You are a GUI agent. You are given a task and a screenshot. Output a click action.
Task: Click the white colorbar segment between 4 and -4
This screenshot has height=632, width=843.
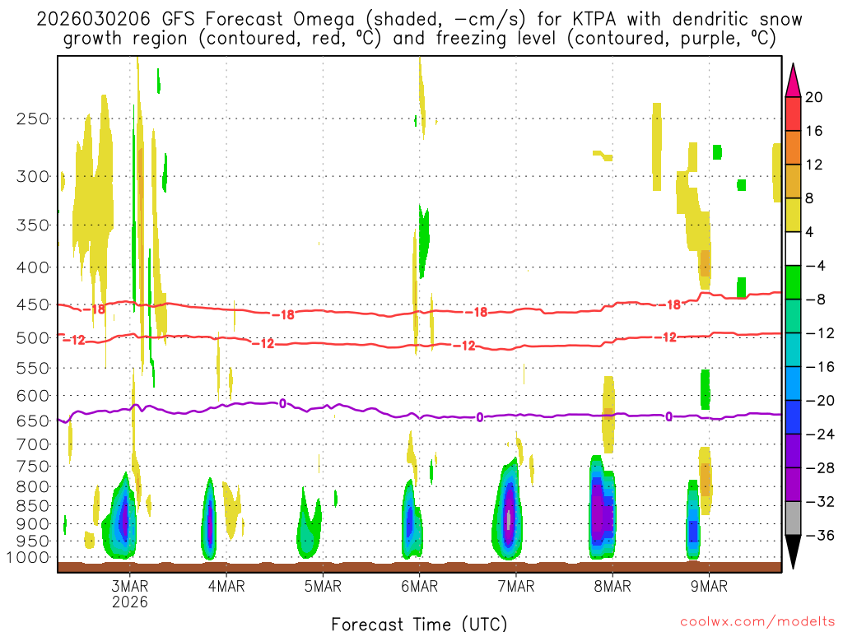794,249
